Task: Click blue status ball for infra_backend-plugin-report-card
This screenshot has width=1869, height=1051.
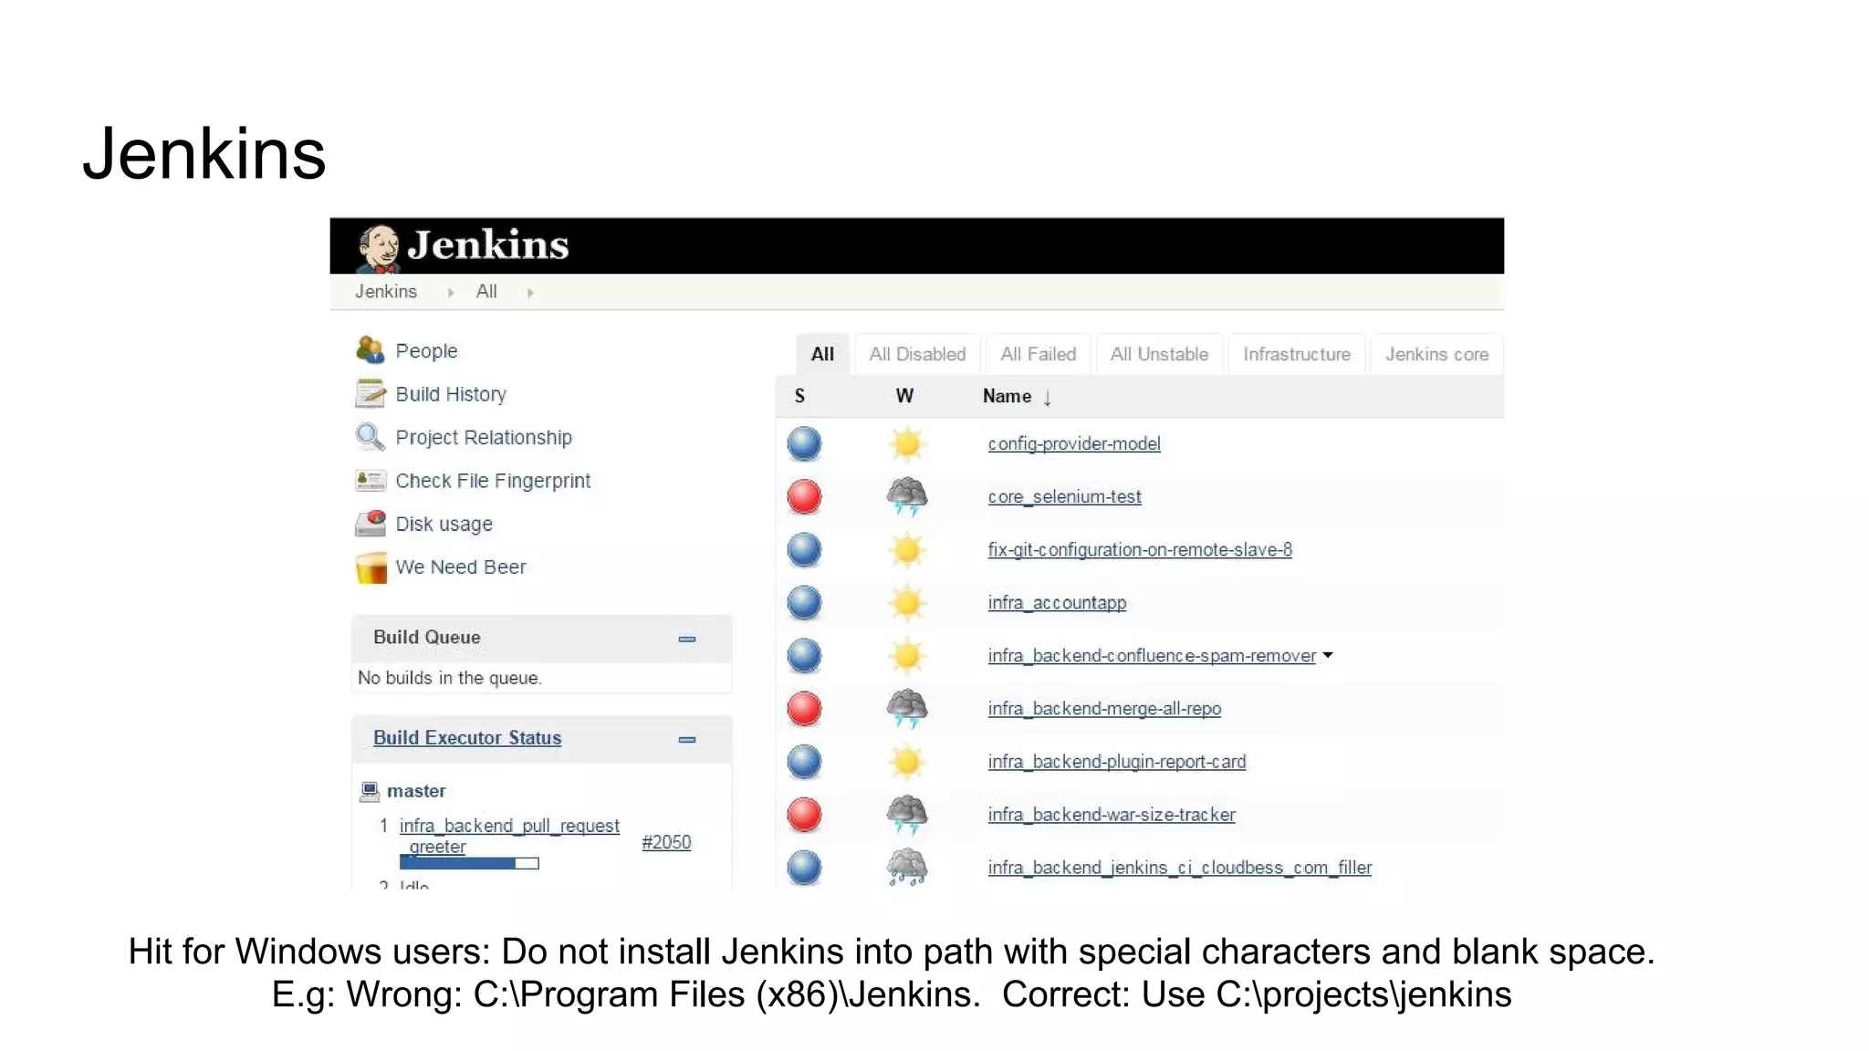Action: pos(804,762)
